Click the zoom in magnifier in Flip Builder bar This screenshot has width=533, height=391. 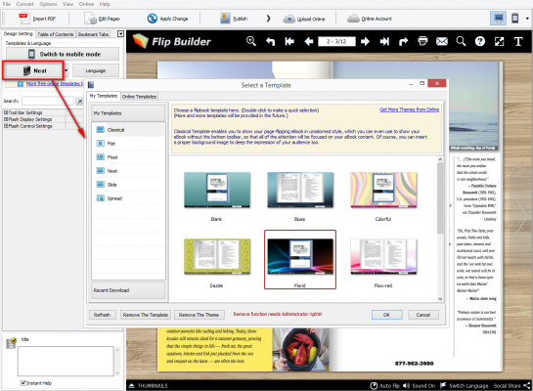click(251, 41)
